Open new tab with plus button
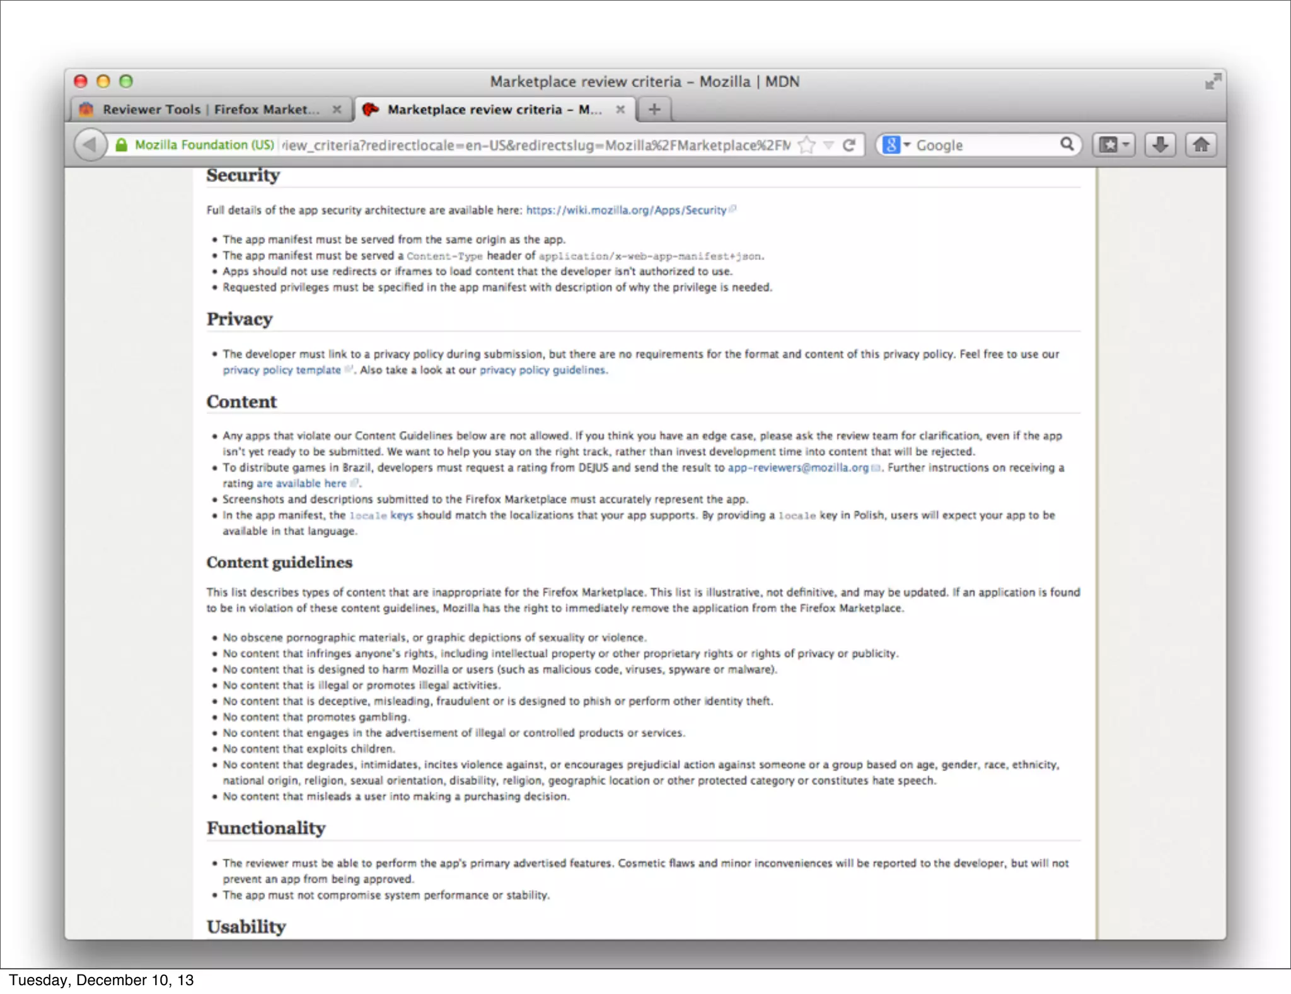 click(x=654, y=110)
